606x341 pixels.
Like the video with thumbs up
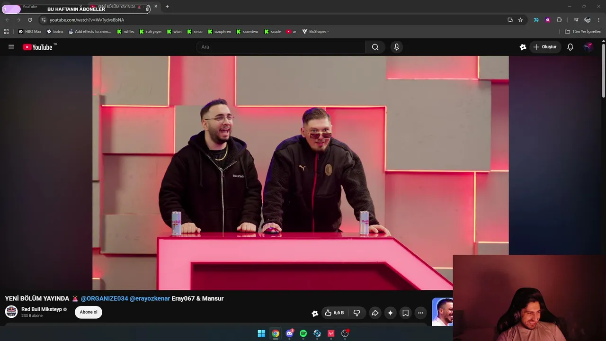(334, 313)
